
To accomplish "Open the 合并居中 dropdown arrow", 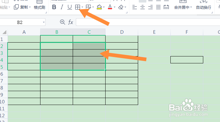I will click(191, 7).
